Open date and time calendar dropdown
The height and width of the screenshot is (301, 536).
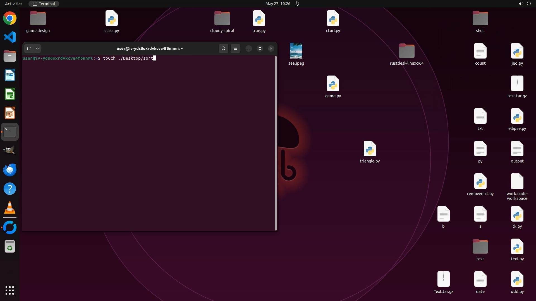(278, 4)
